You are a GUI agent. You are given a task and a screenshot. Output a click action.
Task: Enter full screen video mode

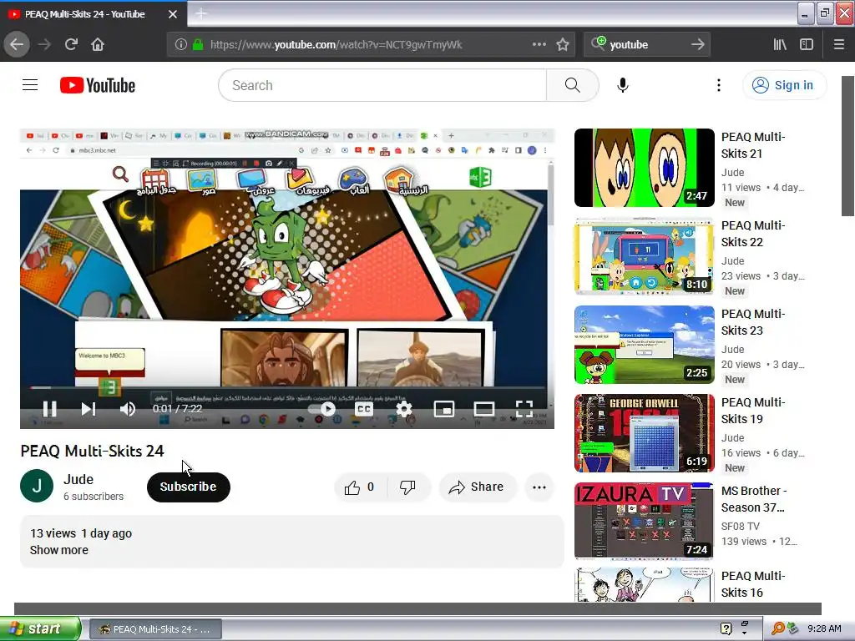pos(524,409)
